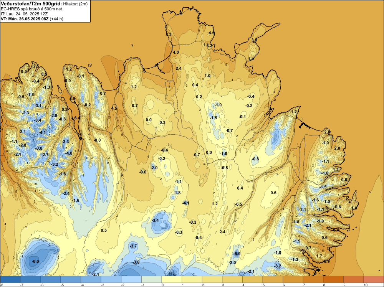Click the 'Veðurstofan/T2m 500grid:' title text
Image resolution: width=384 pixels, height=287 pixels.
click(31, 4)
